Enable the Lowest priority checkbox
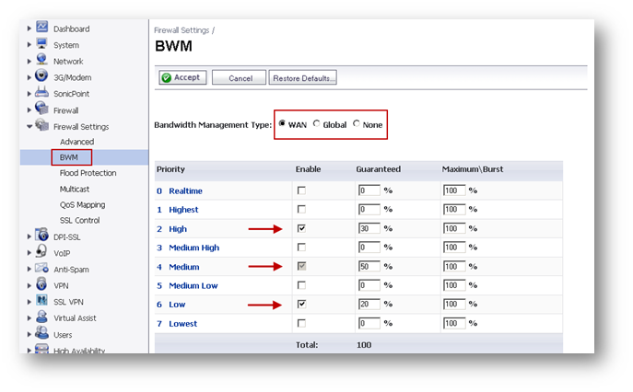Viewport: 633px width, 392px height. 301,323
